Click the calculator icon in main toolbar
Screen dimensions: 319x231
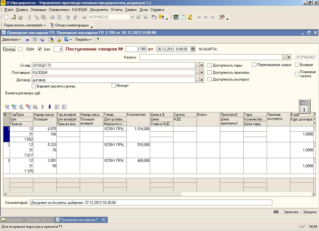pyautogui.click(x=176, y=17)
